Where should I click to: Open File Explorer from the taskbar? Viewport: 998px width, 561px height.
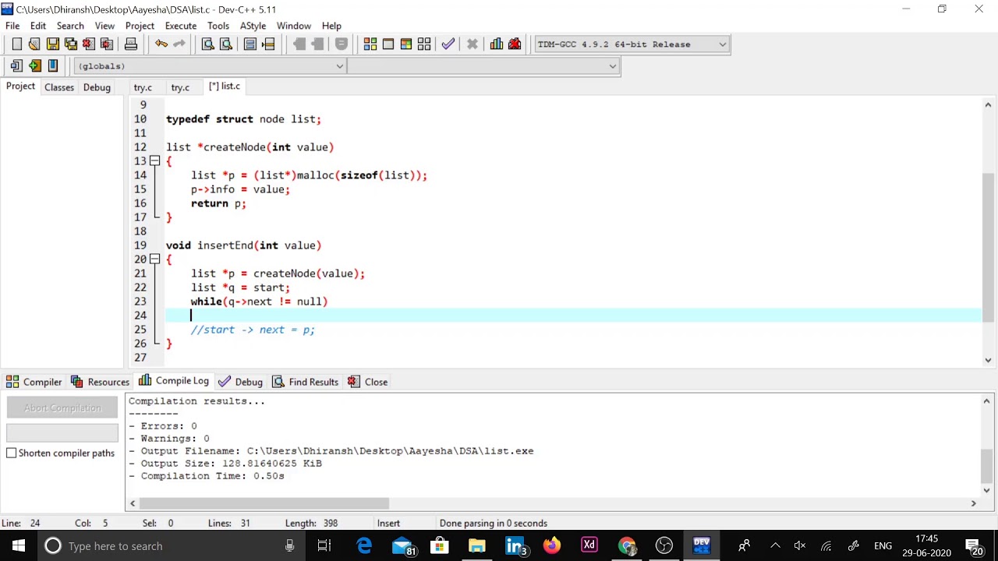coord(476,546)
